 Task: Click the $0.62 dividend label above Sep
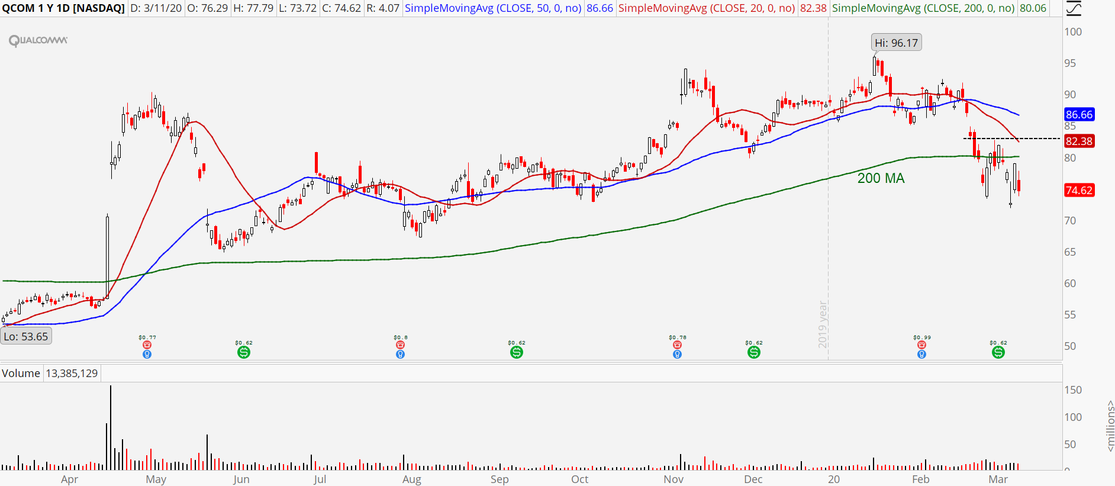tap(517, 343)
